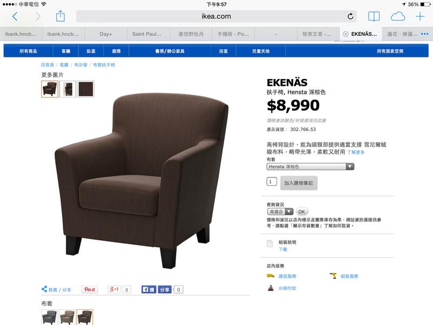Switch to the Saint Paul tab
The image size is (433, 325).
coord(148,34)
